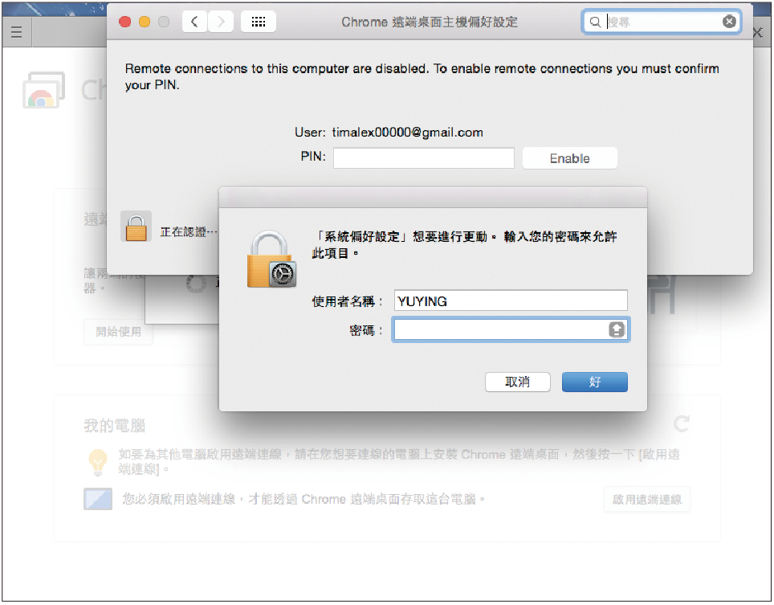Click the caps lock indicator in password field
The image size is (774, 605).
coord(617,329)
